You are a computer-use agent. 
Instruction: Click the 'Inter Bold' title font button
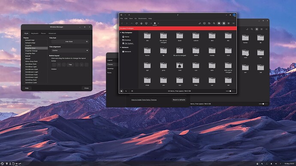tap(70, 41)
